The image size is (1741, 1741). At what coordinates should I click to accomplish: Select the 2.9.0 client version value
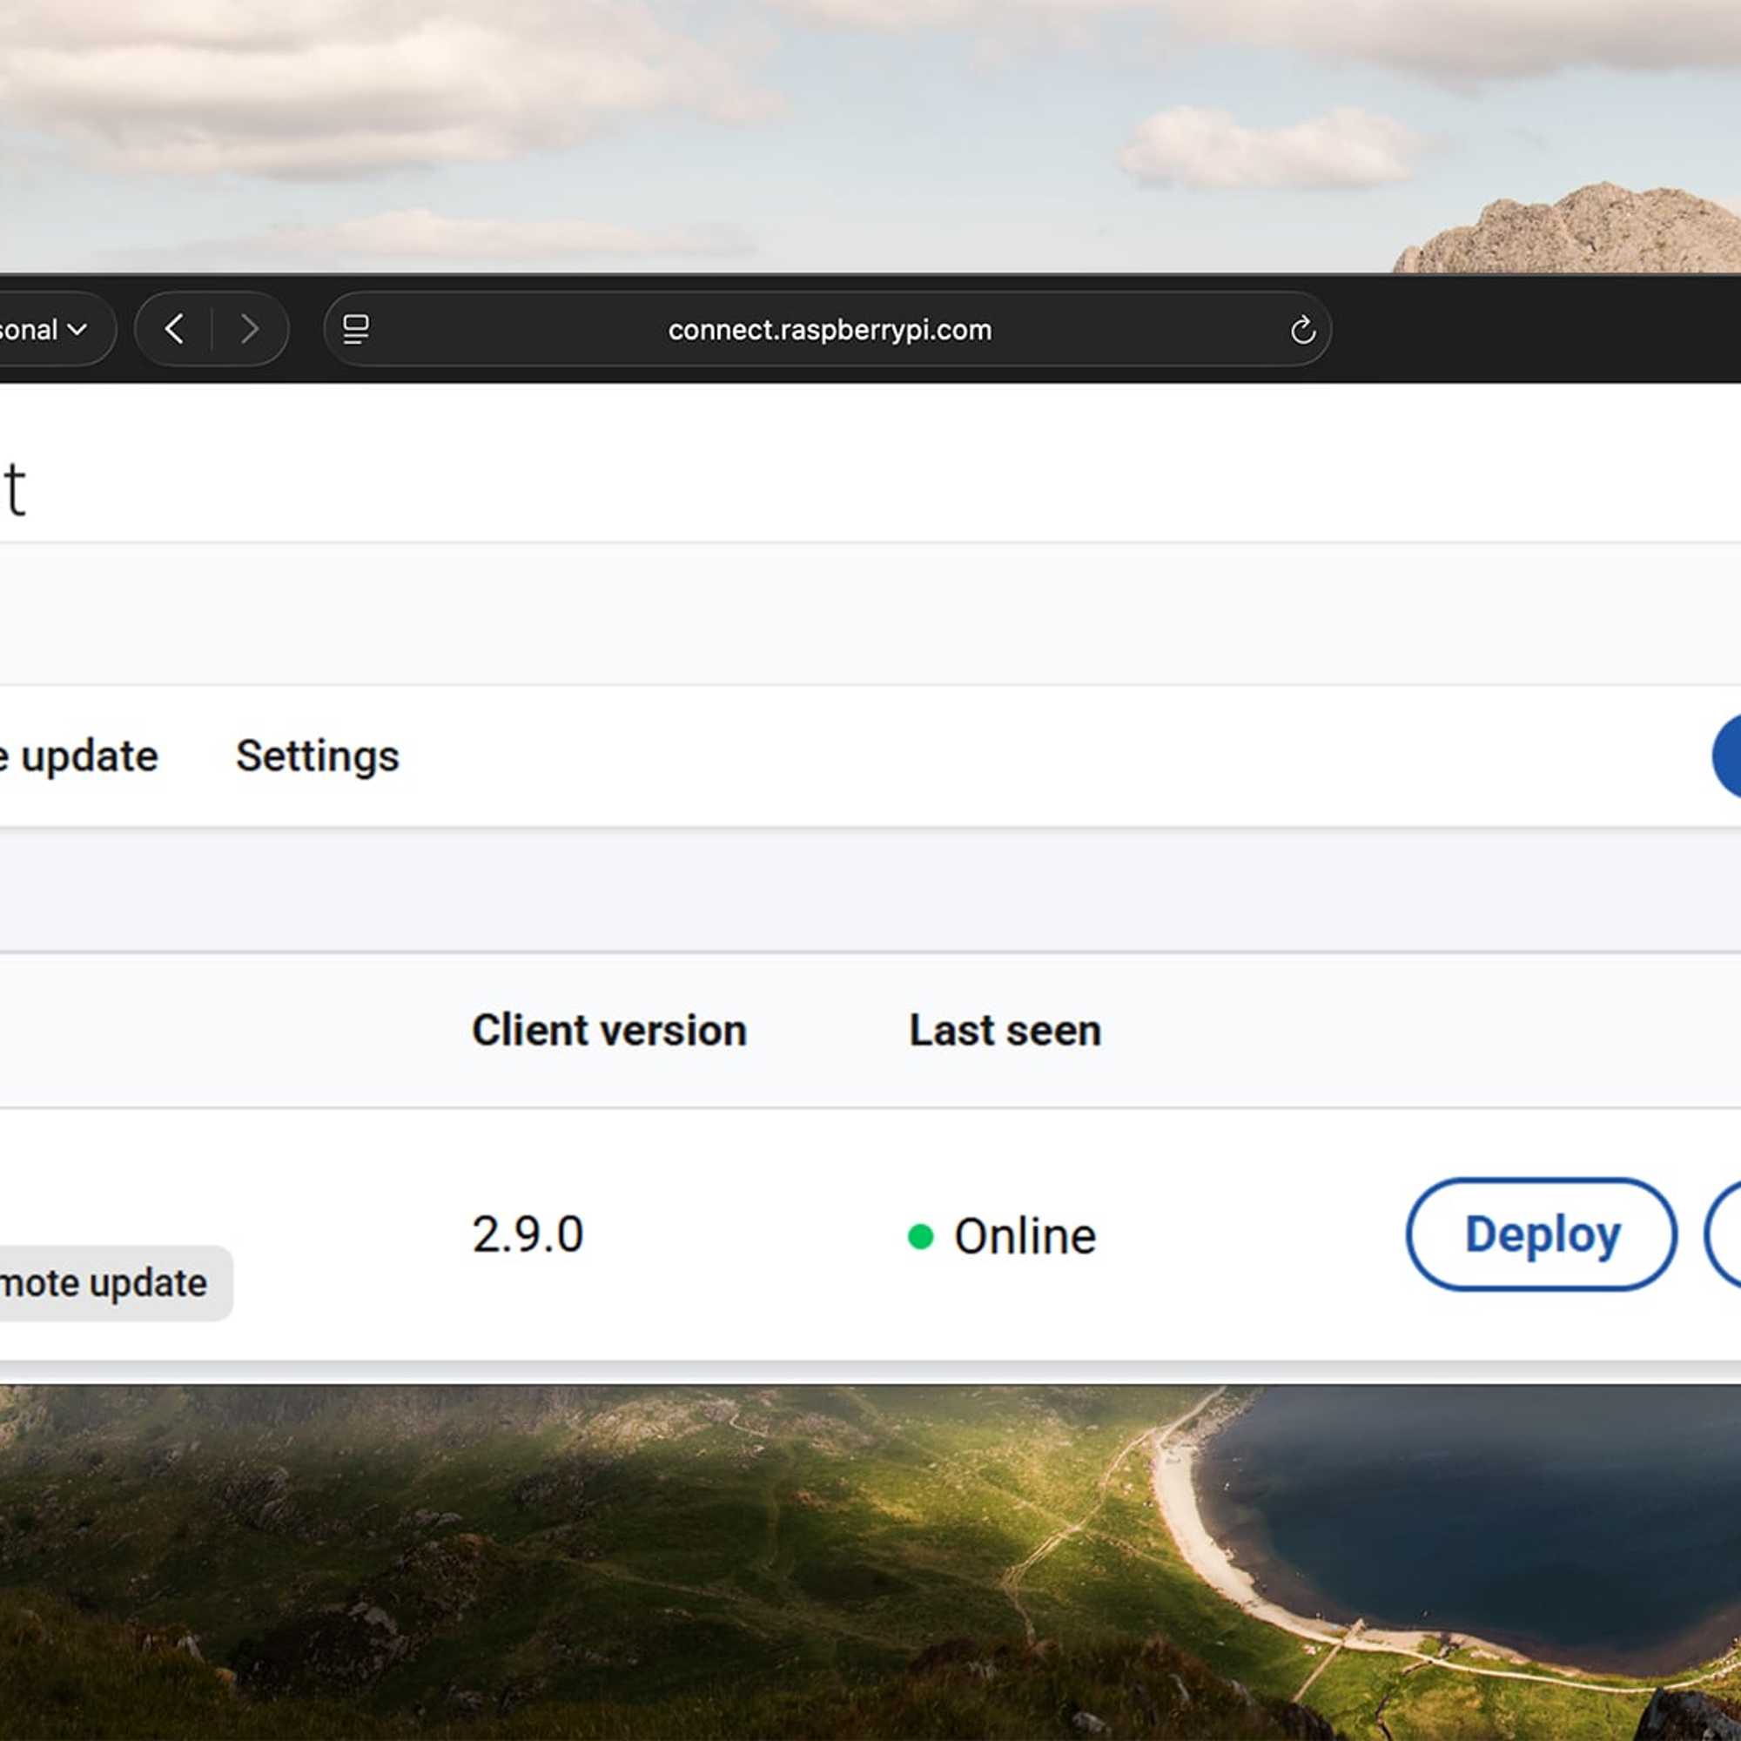coord(528,1234)
